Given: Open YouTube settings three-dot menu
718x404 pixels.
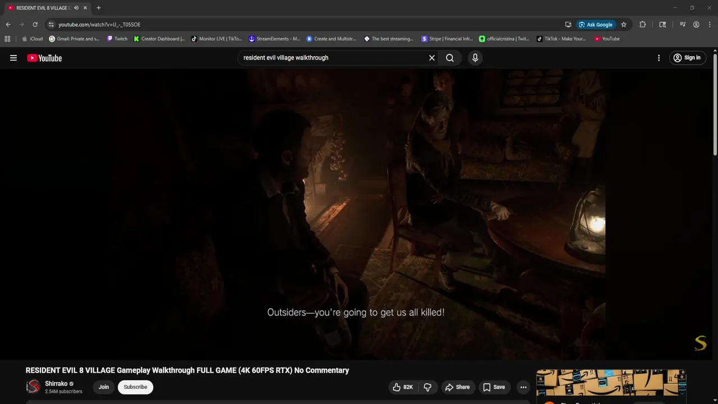Looking at the screenshot, I should [x=659, y=58].
